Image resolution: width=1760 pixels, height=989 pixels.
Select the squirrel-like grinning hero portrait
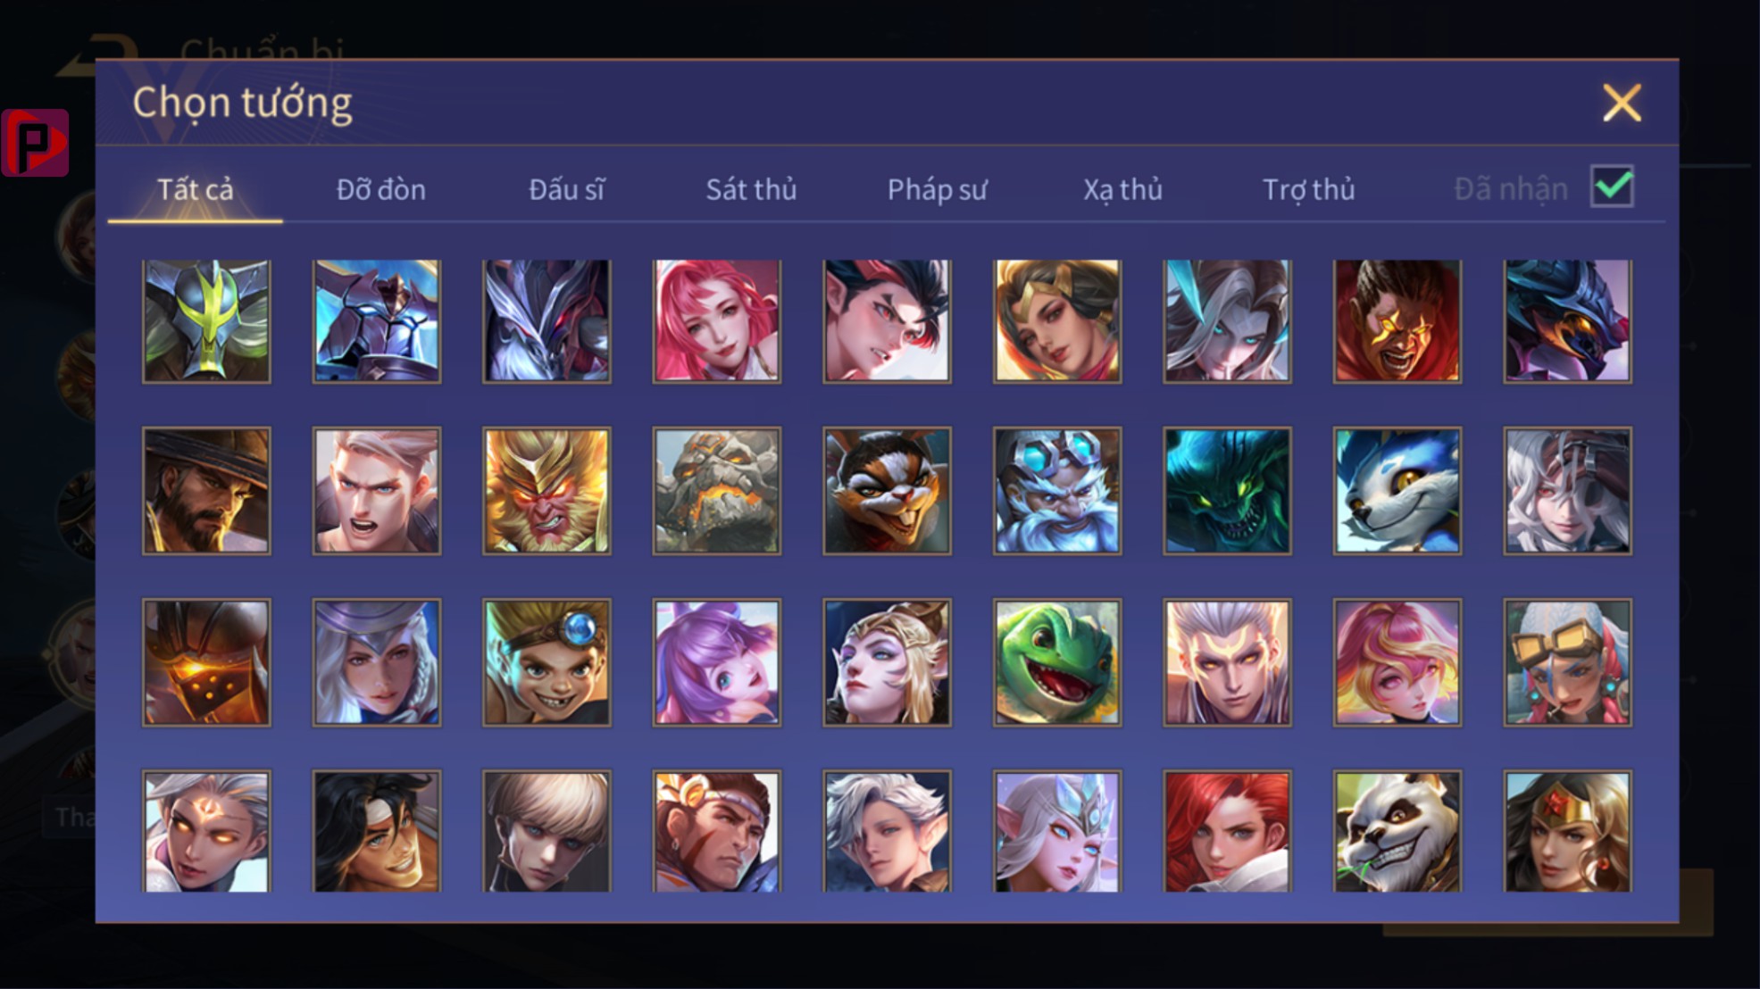click(887, 491)
